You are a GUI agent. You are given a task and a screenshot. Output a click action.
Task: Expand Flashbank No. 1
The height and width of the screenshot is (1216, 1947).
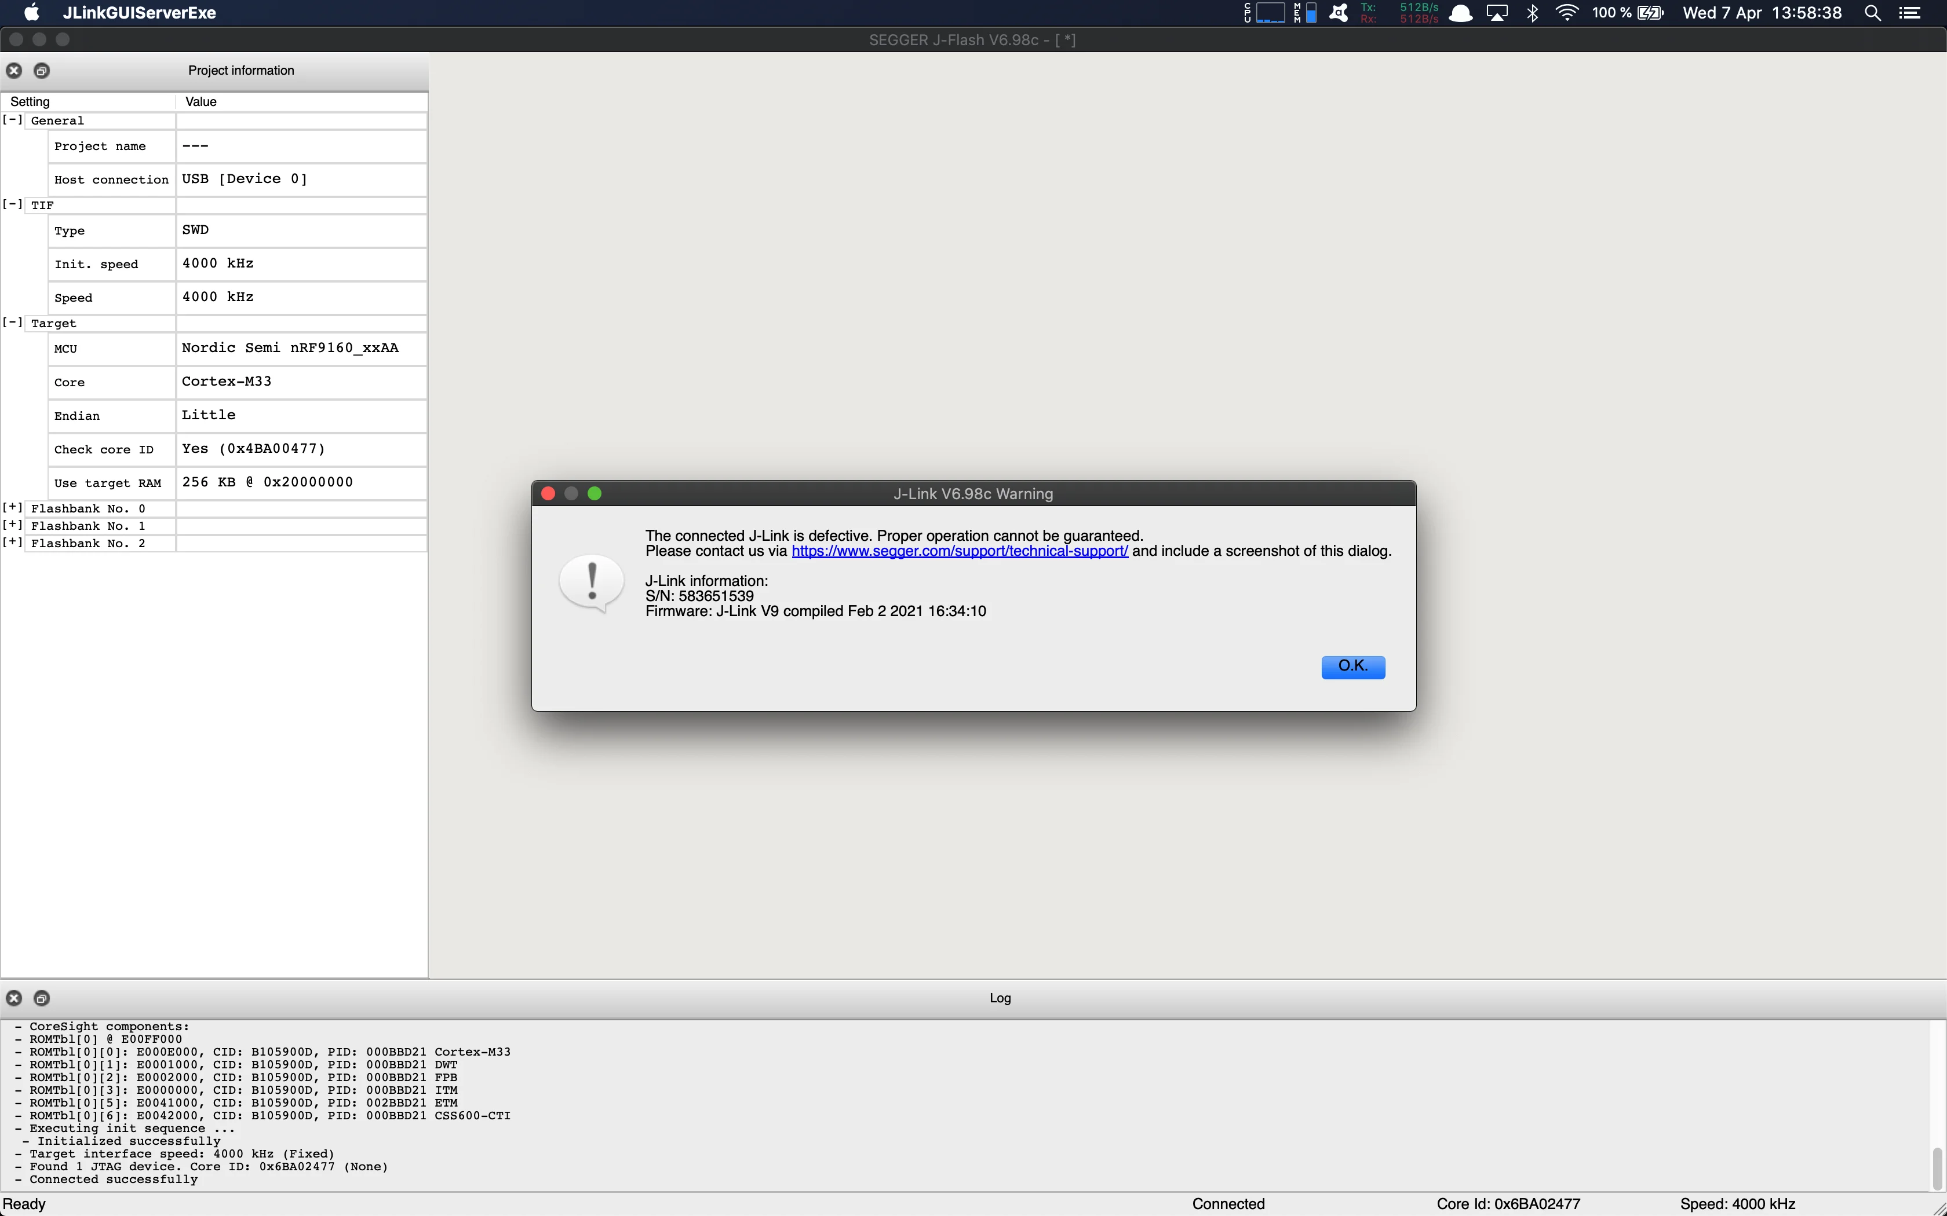[12, 525]
